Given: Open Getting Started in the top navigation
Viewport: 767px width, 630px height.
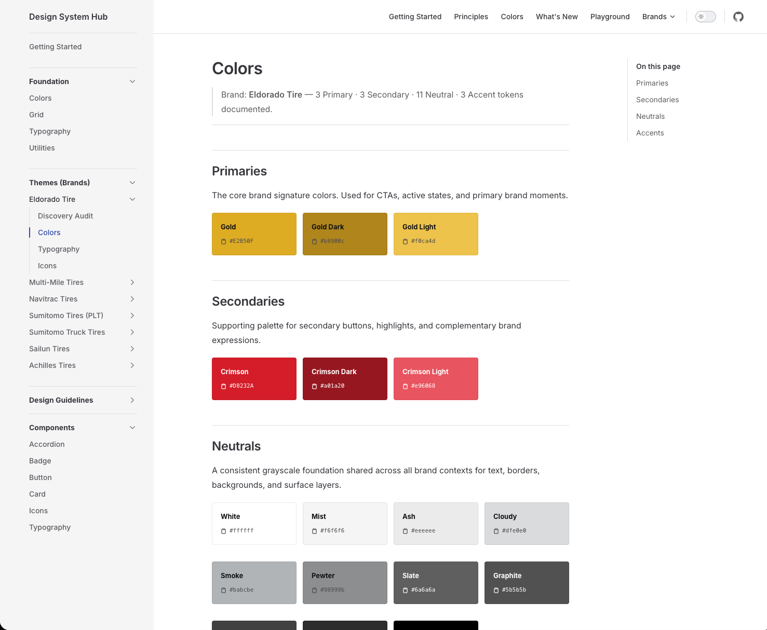Looking at the screenshot, I should click(415, 17).
